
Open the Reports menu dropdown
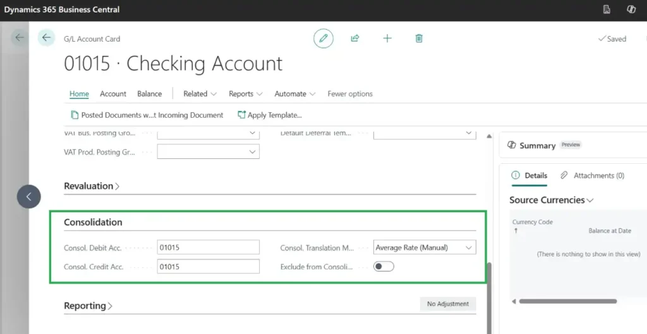coord(246,94)
